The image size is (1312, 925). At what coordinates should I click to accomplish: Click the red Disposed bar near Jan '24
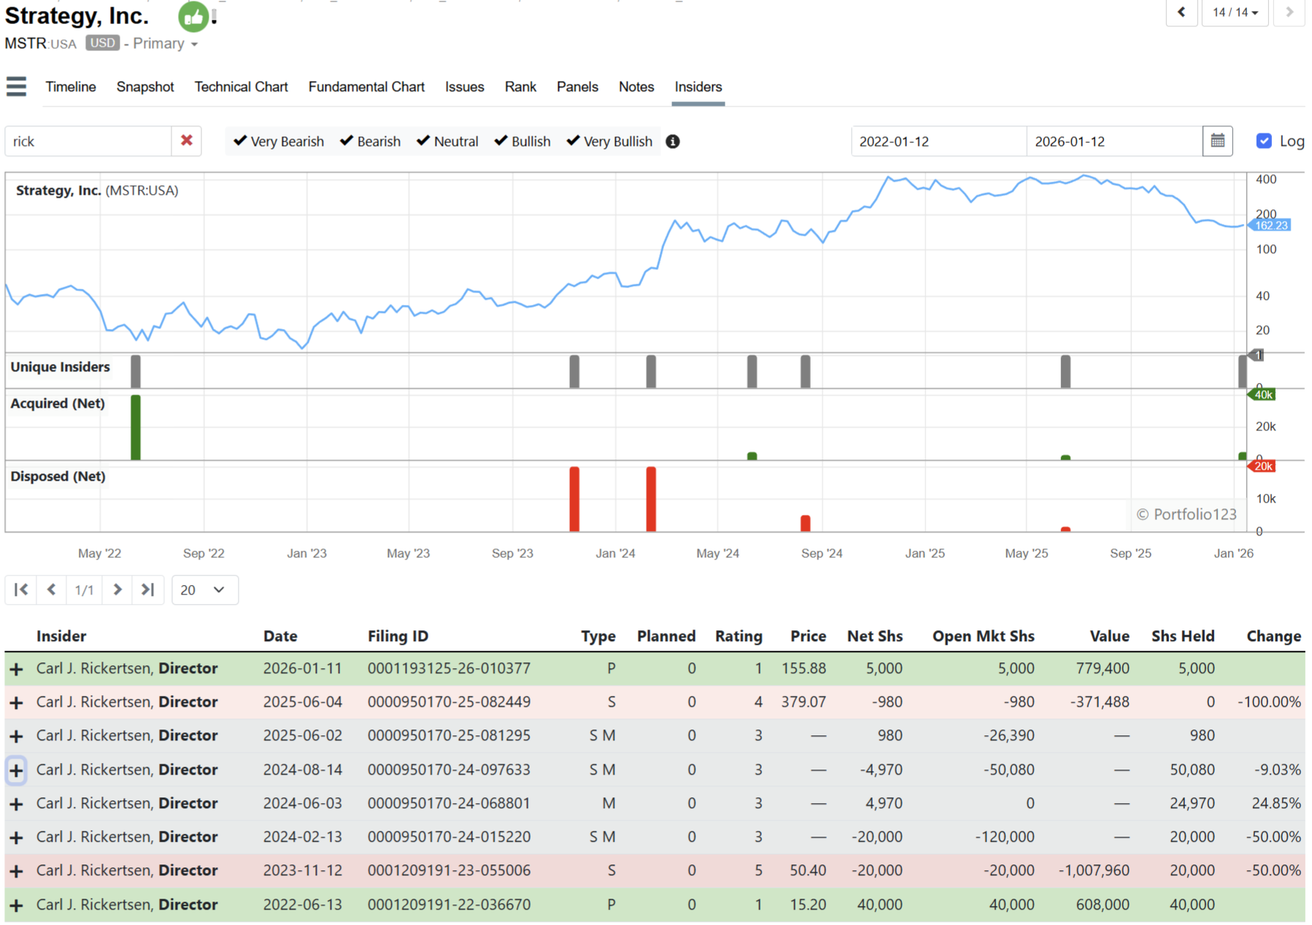(651, 500)
